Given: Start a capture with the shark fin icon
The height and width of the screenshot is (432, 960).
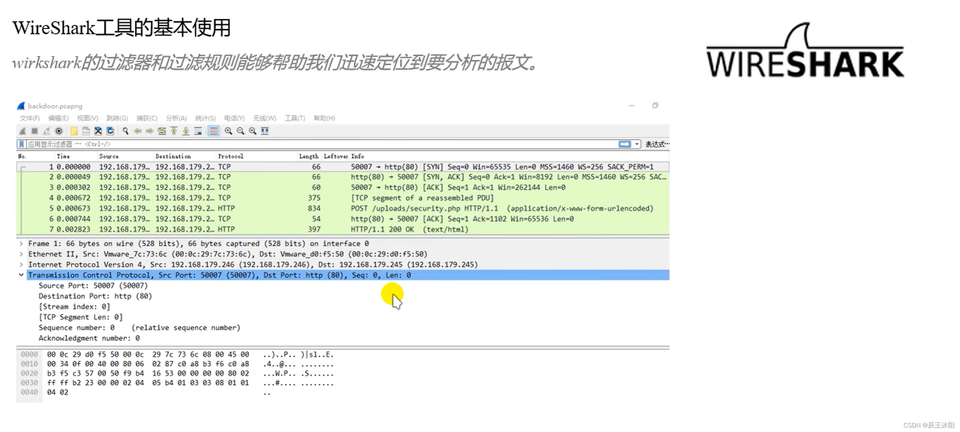Looking at the screenshot, I should (x=22, y=131).
